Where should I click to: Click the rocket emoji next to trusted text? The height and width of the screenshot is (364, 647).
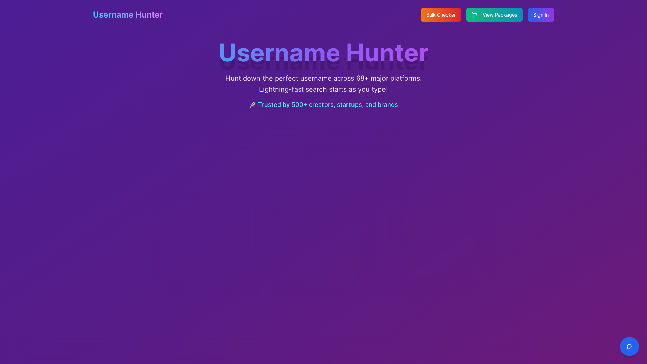pyautogui.click(x=252, y=105)
